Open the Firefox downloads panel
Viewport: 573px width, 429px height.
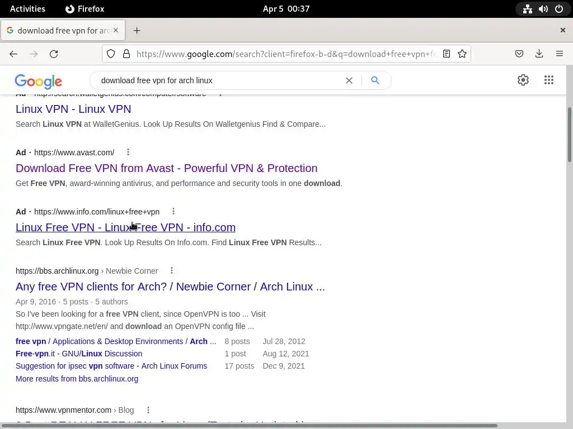539,54
